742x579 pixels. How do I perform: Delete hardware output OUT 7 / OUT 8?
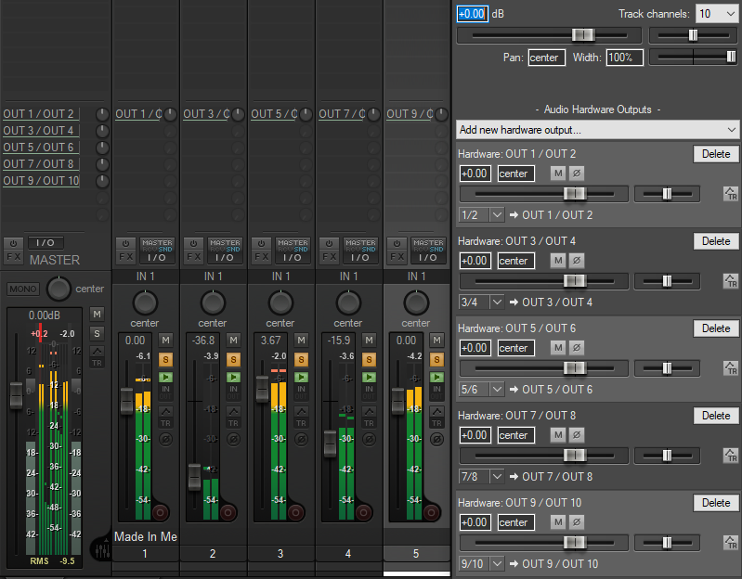[x=716, y=416]
